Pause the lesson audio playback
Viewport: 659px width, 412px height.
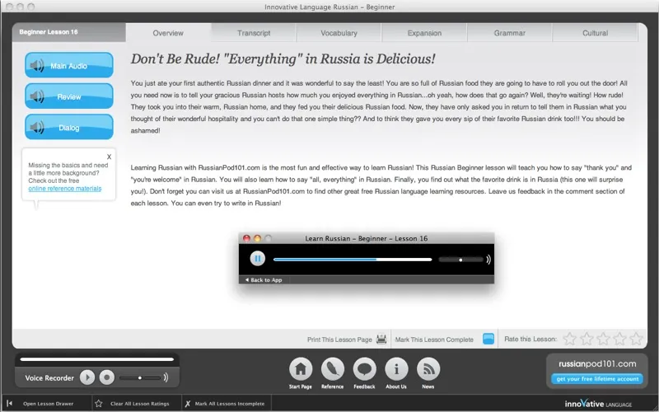pyautogui.click(x=257, y=259)
